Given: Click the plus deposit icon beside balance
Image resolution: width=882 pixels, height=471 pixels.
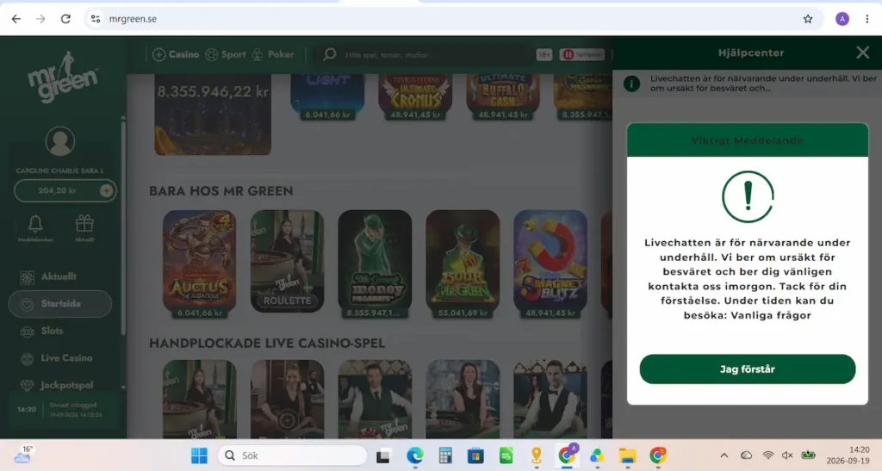Looking at the screenshot, I should pos(106,191).
